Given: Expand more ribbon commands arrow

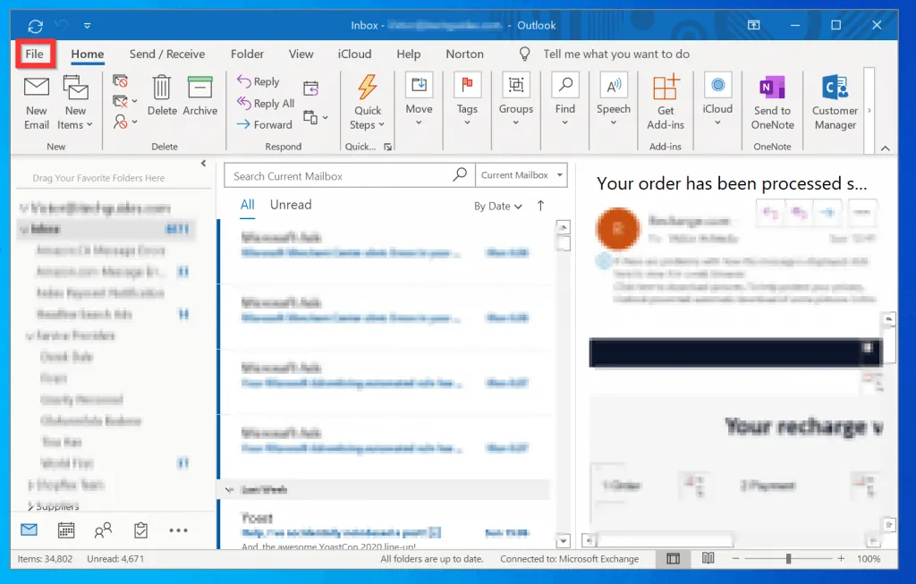Looking at the screenshot, I should (869, 110).
